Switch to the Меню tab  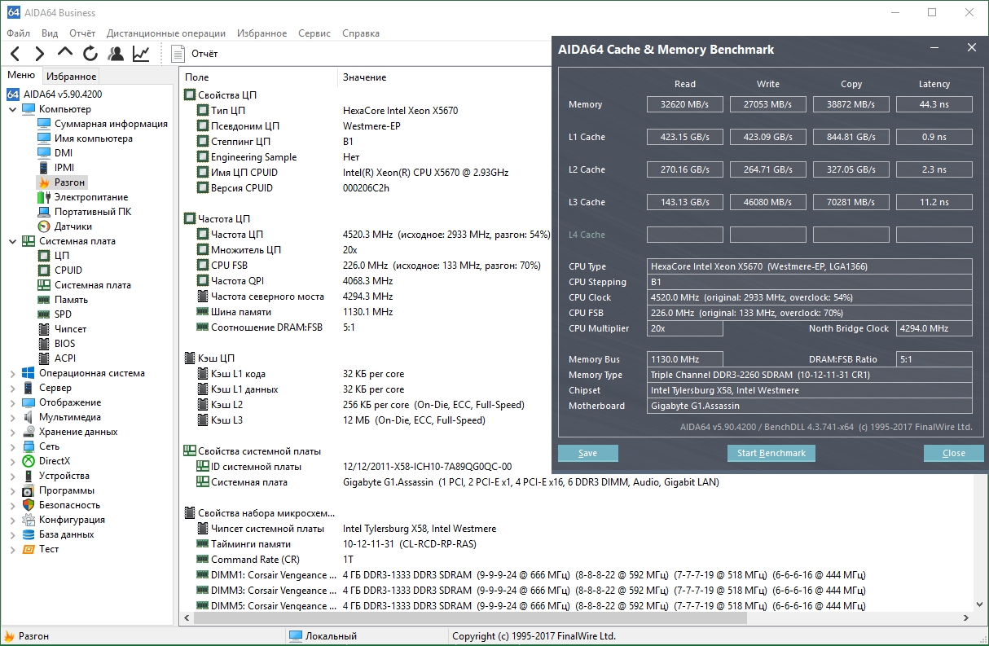tap(21, 76)
